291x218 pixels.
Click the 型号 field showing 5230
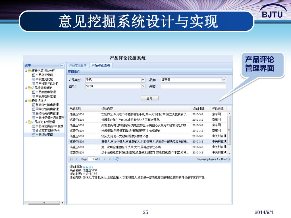click(113, 86)
